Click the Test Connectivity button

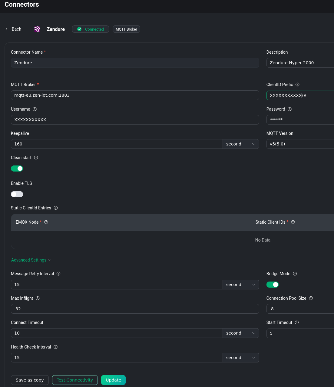coord(75,380)
